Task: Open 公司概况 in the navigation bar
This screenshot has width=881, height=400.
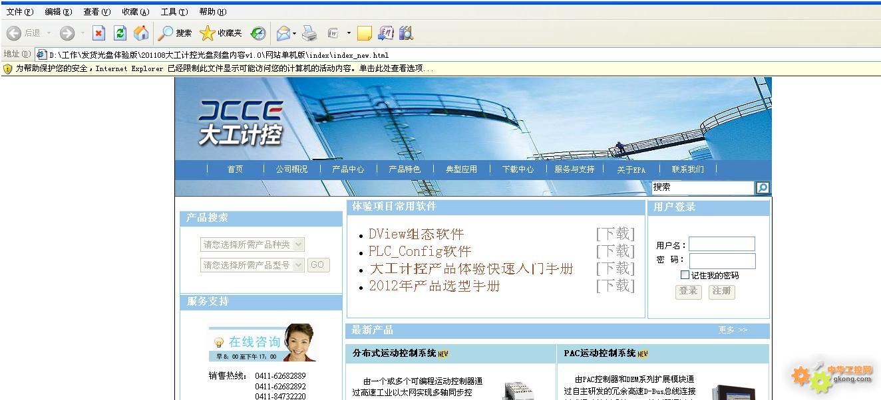Action: point(291,169)
